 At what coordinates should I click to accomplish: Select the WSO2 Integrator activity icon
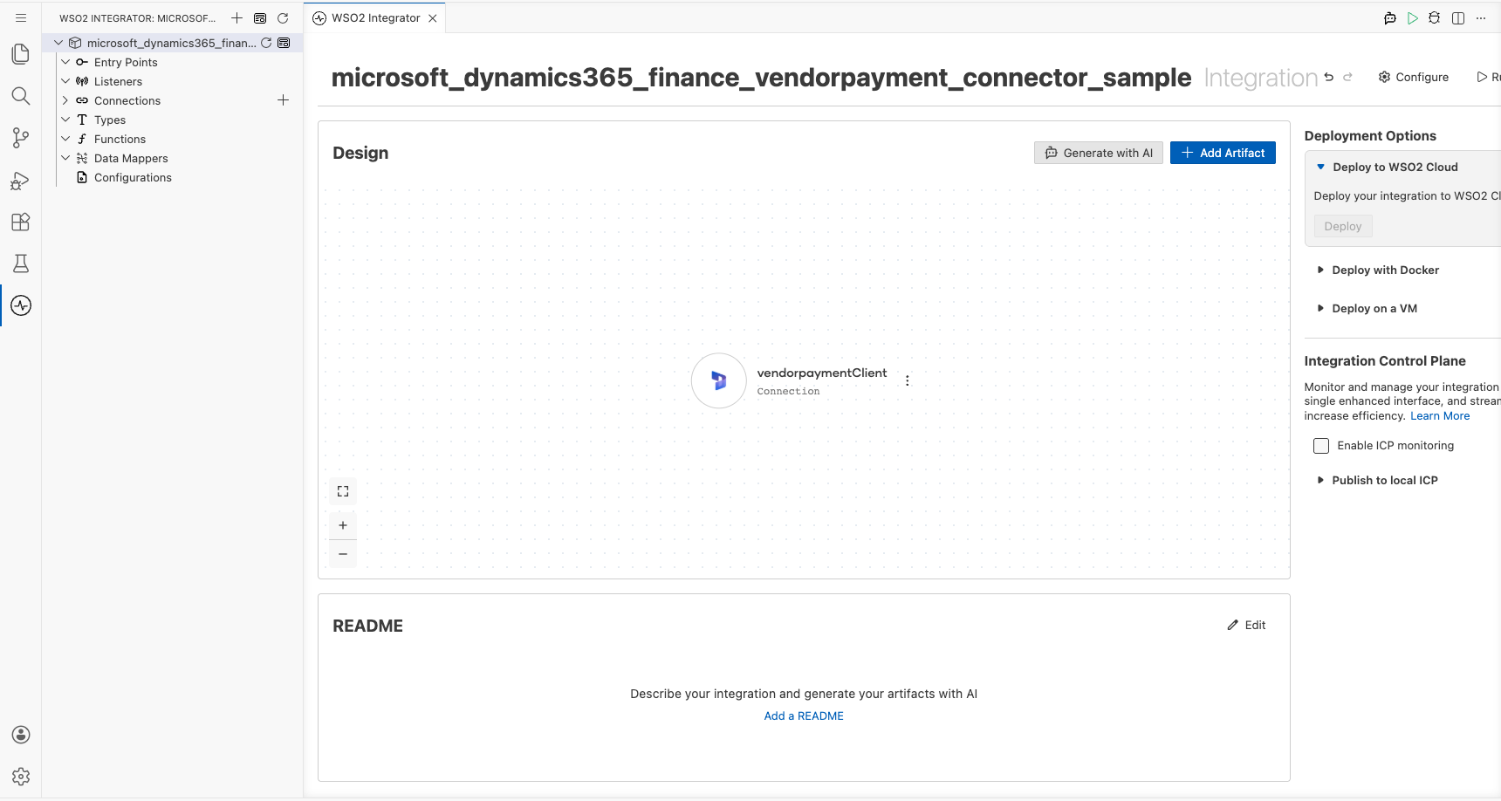(21, 305)
